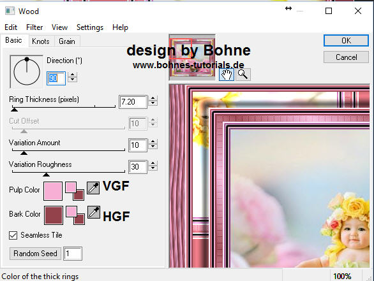Click the direction angle dial

click(26, 72)
